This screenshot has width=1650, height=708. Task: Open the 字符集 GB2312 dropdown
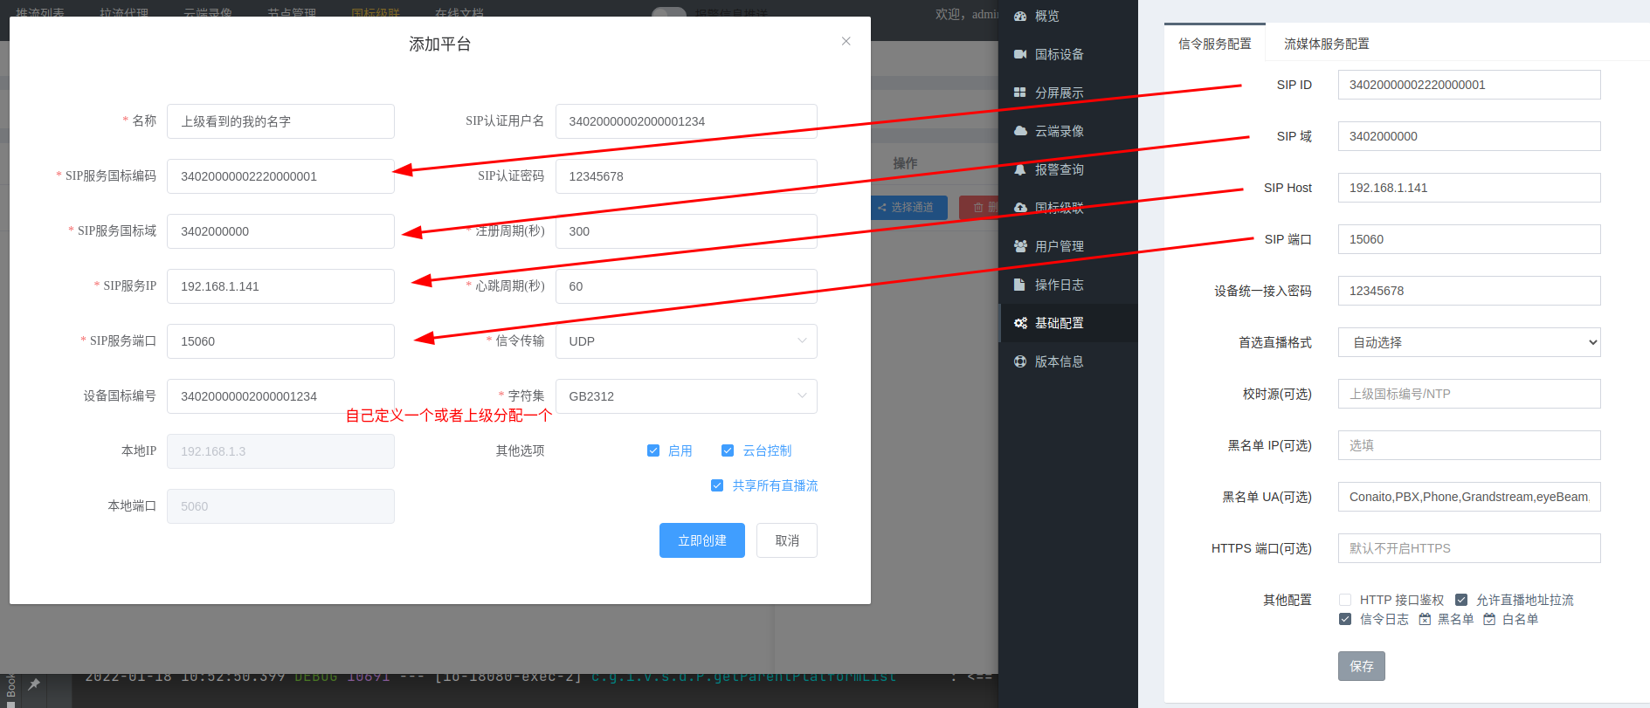coord(686,396)
